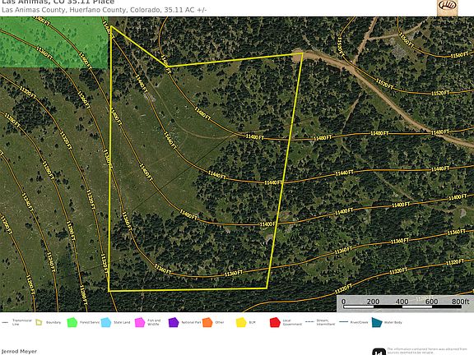Click the '600' mark on the scale bar
474x355 pixels.
point(431,302)
